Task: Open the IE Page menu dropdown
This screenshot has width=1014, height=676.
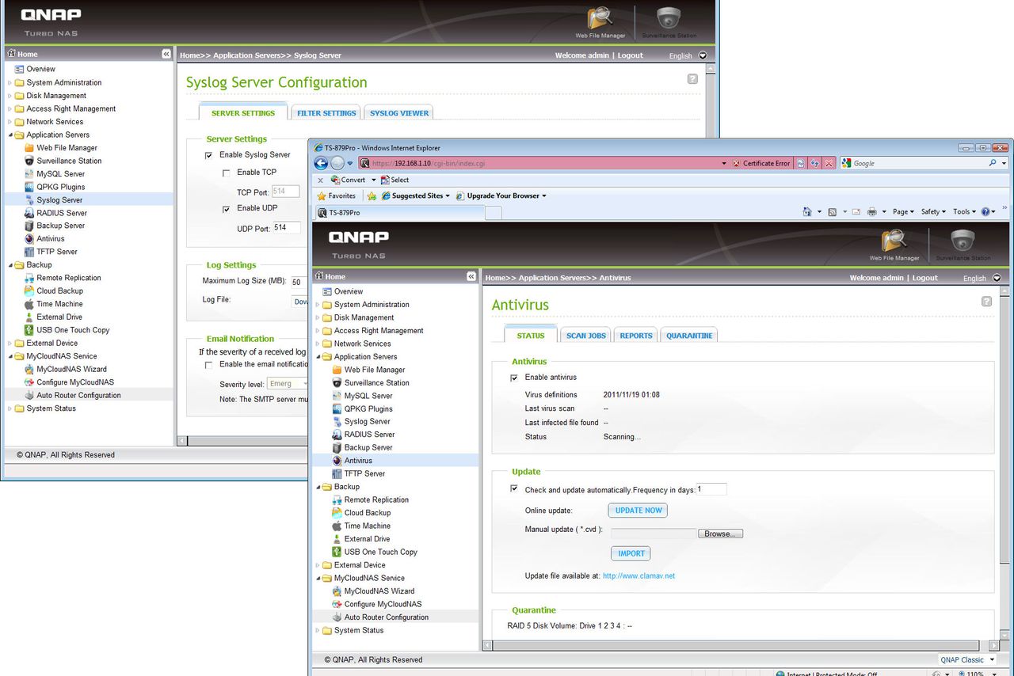Action: (903, 211)
